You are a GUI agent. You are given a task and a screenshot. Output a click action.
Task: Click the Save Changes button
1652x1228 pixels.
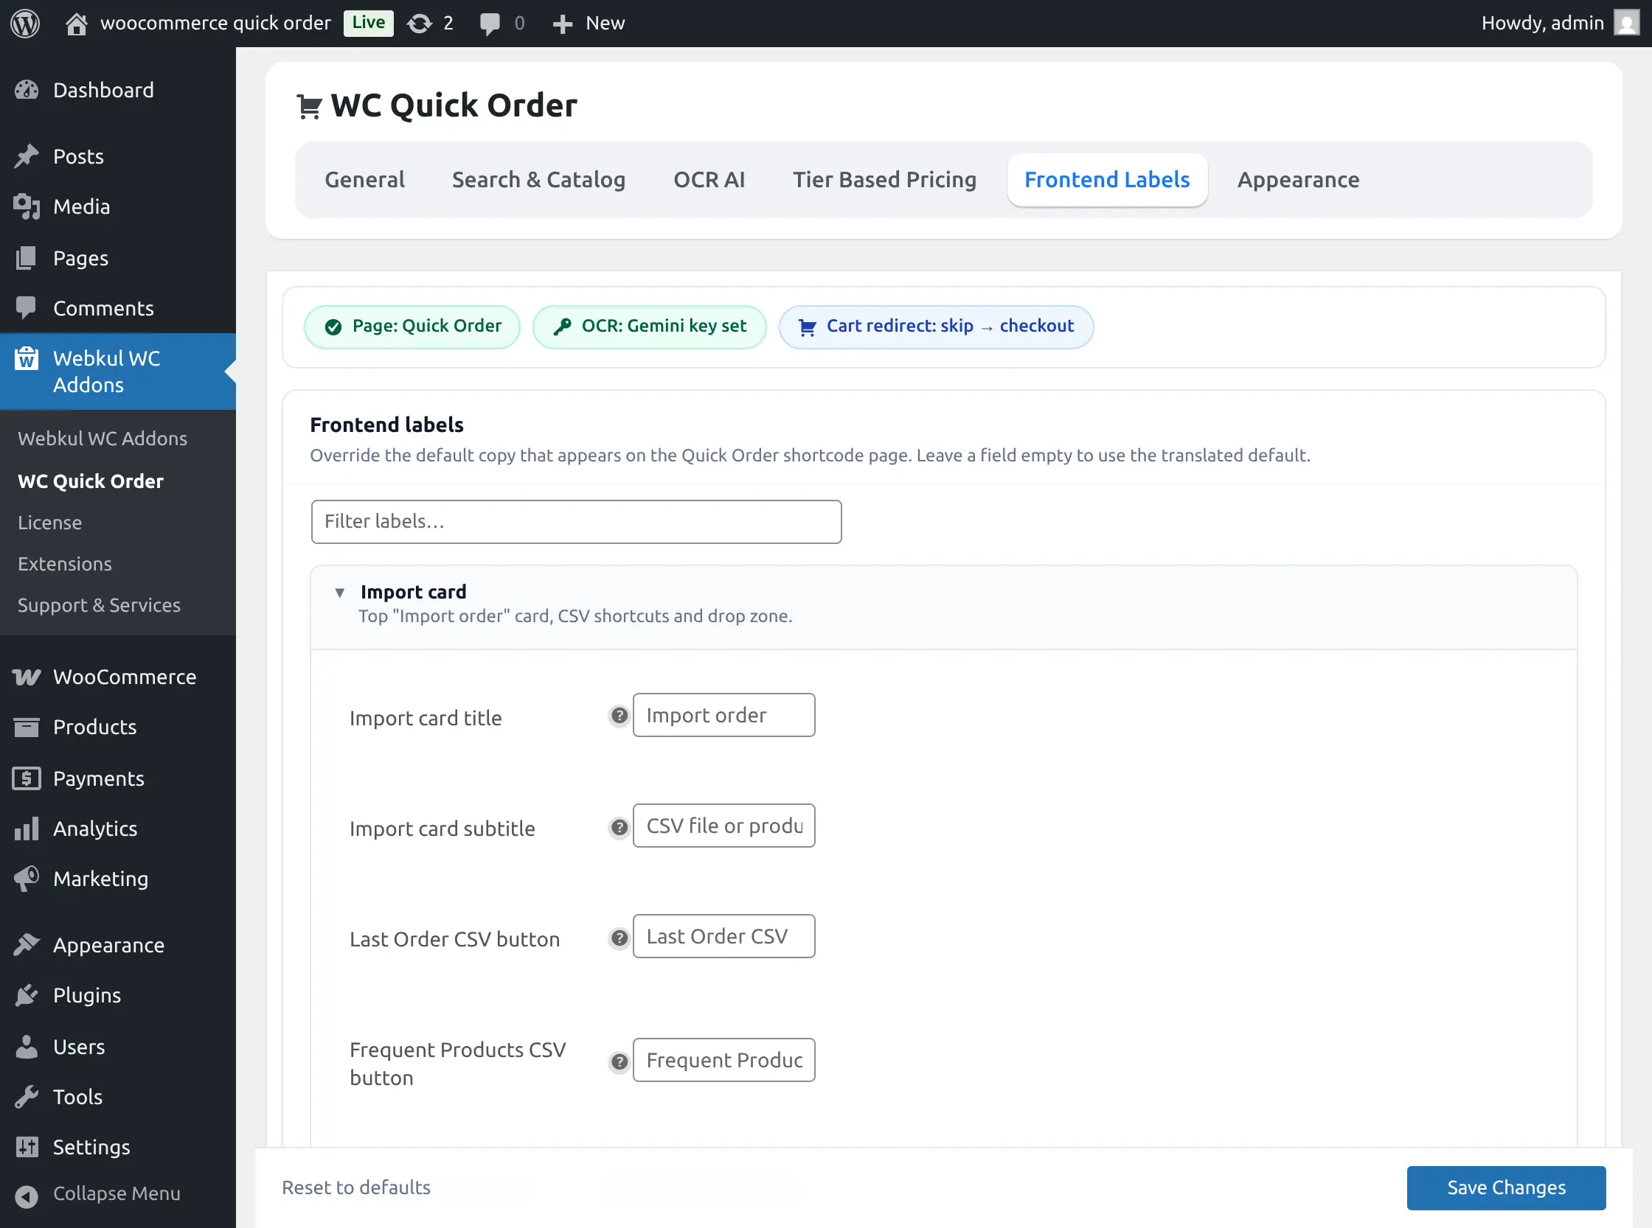(1506, 1188)
